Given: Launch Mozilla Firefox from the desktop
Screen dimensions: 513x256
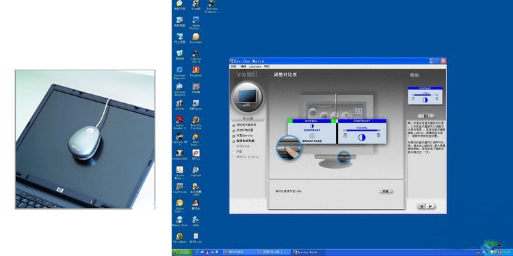Looking at the screenshot, I should point(196,123).
